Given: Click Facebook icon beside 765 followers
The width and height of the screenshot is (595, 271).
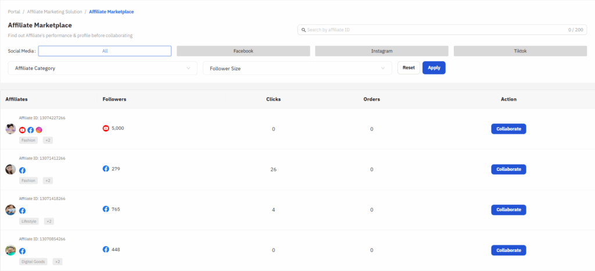Looking at the screenshot, I should (x=106, y=209).
